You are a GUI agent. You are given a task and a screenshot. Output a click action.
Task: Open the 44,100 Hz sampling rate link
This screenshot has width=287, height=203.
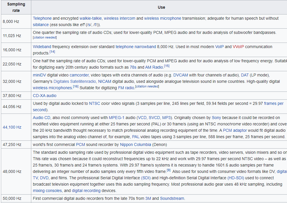(x=12, y=127)
